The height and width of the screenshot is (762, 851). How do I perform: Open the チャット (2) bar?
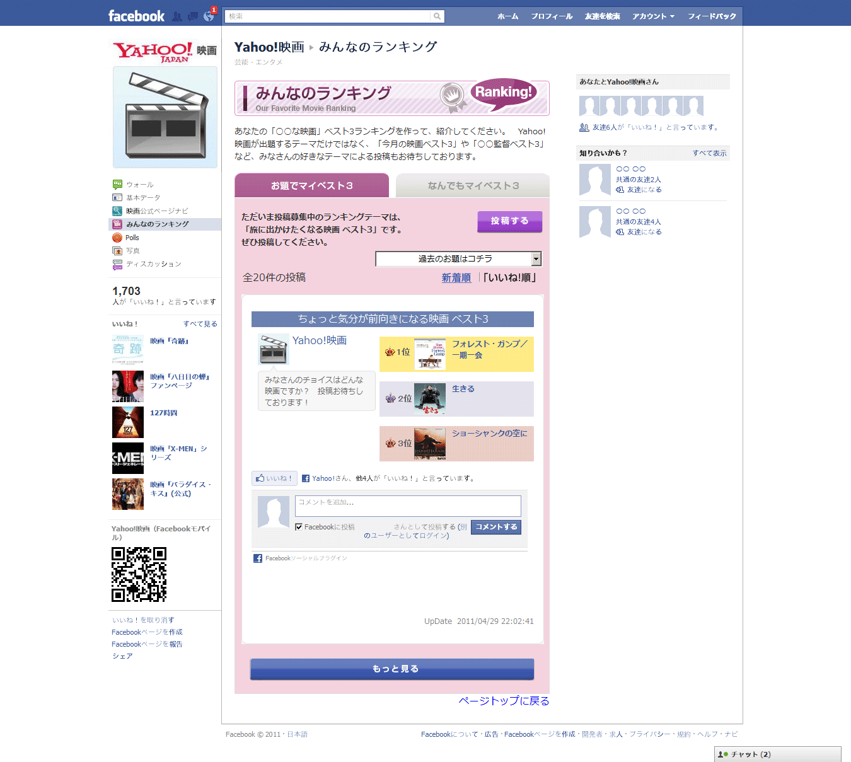point(778,754)
